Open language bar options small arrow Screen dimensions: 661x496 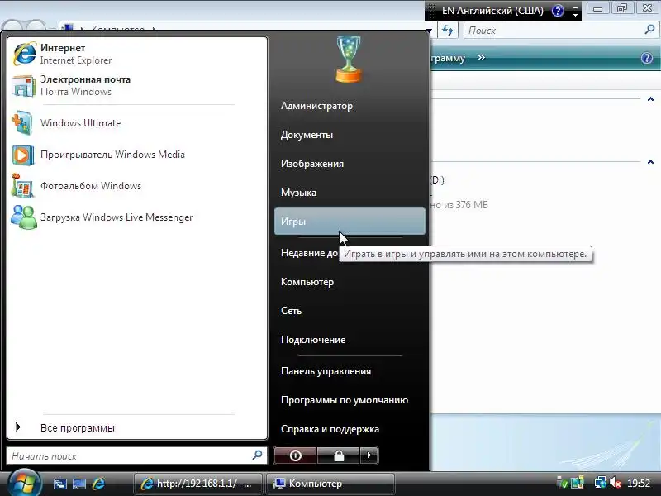click(575, 15)
